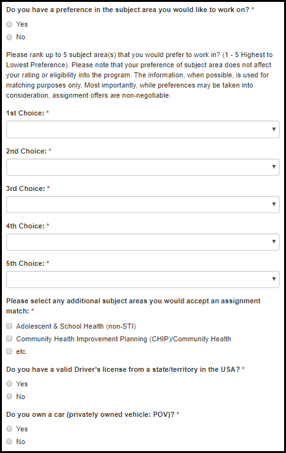Select No for valid Driver's license
Image resolution: width=286 pixels, height=453 pixels.
click(9, 397)
